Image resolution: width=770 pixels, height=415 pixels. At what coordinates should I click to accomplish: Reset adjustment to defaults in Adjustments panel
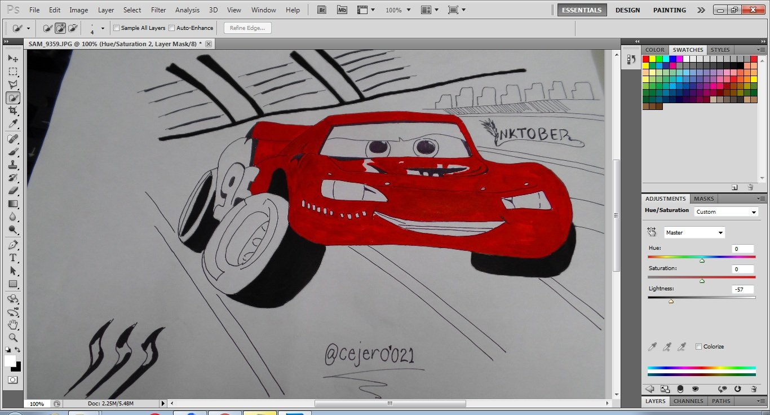pos(738,389)
